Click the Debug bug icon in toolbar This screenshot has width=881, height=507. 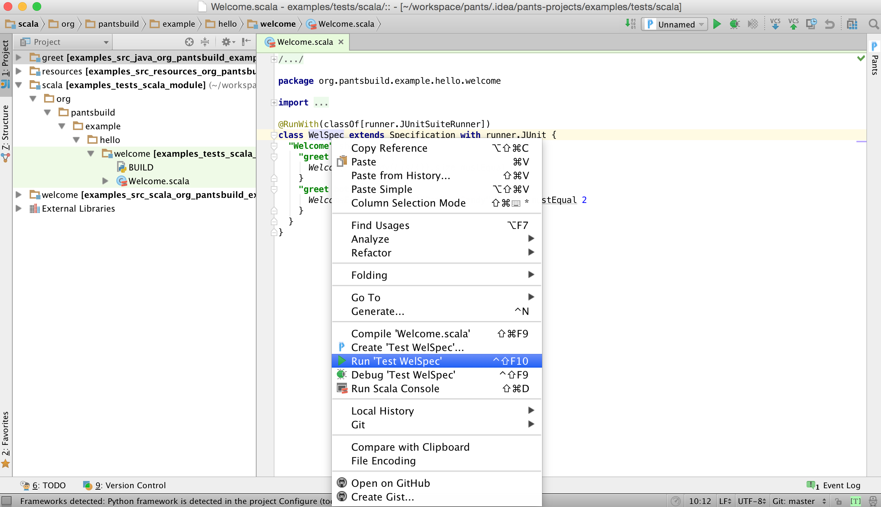734,24
